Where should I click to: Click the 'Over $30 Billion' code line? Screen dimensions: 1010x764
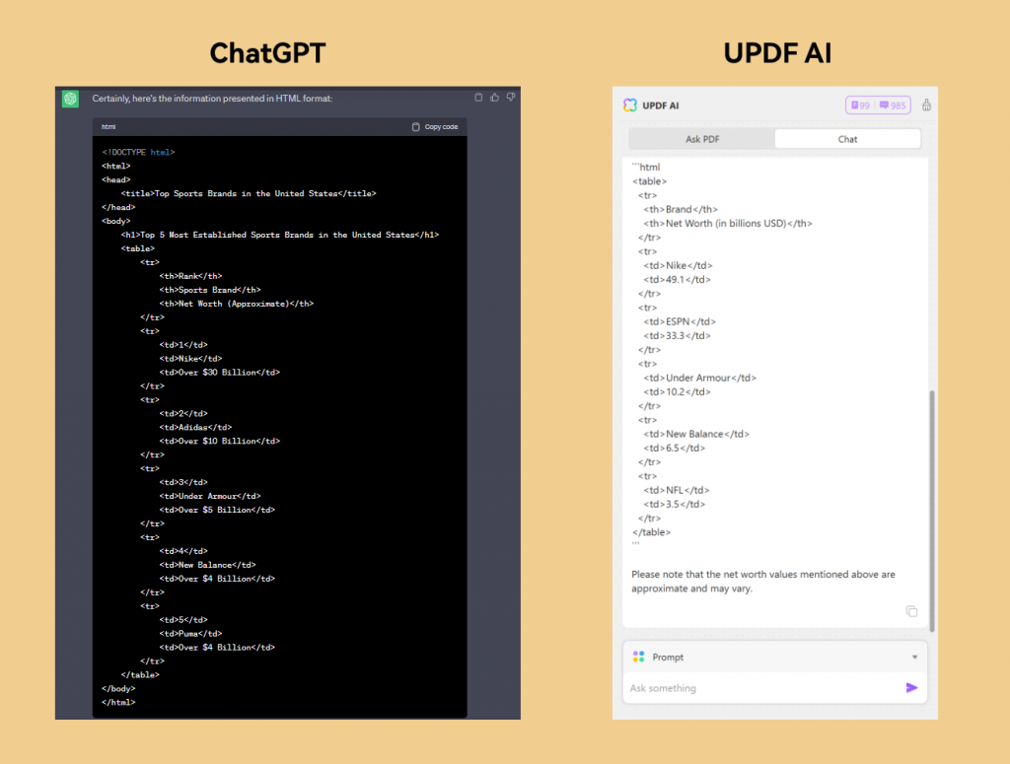pos(220,373)
